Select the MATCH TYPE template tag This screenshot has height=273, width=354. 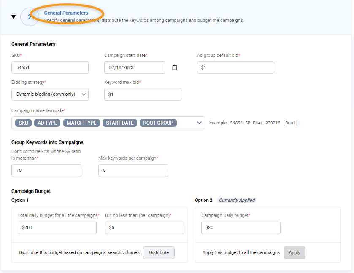coord(81,123)
